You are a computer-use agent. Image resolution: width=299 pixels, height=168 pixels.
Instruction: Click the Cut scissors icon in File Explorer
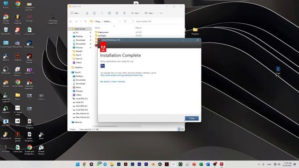[87, 13]
